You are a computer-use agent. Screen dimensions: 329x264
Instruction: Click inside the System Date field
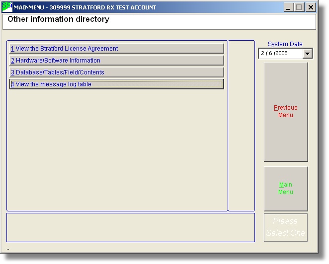(279, 53)
